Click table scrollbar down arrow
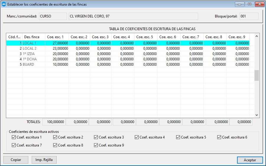Screen dimensions: 266x166 click(257, 115)
